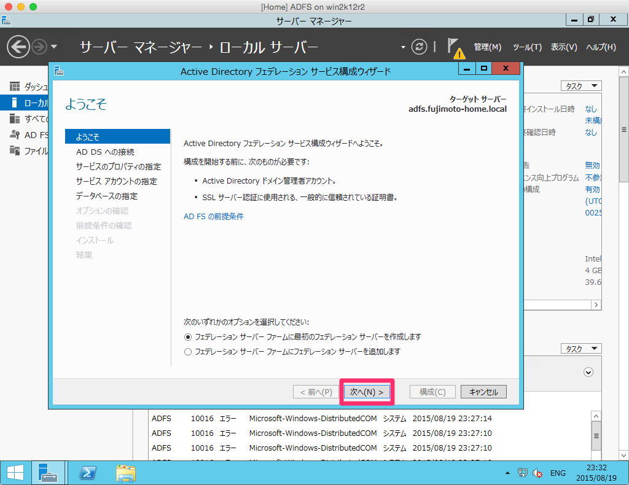Open the 管理(M) menu
The image size is (629, 485).
pos(488,47)
